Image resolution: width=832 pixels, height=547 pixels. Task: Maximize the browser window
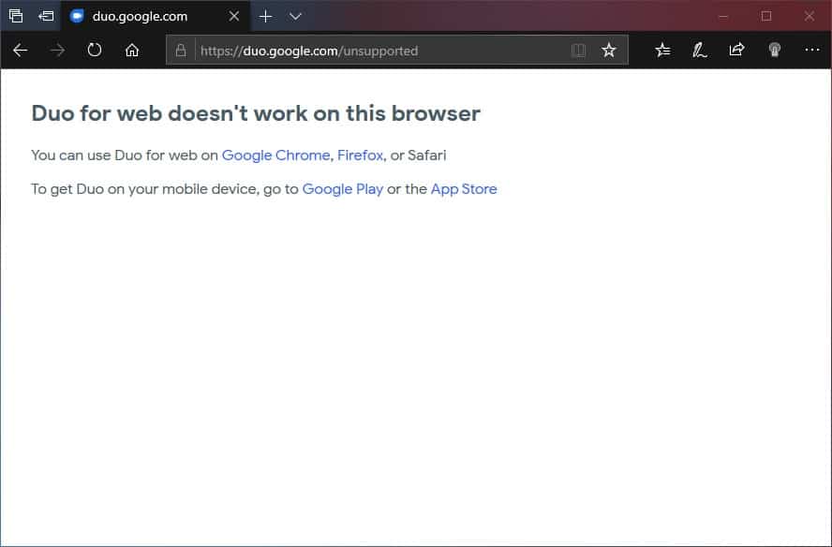[766, 17]
